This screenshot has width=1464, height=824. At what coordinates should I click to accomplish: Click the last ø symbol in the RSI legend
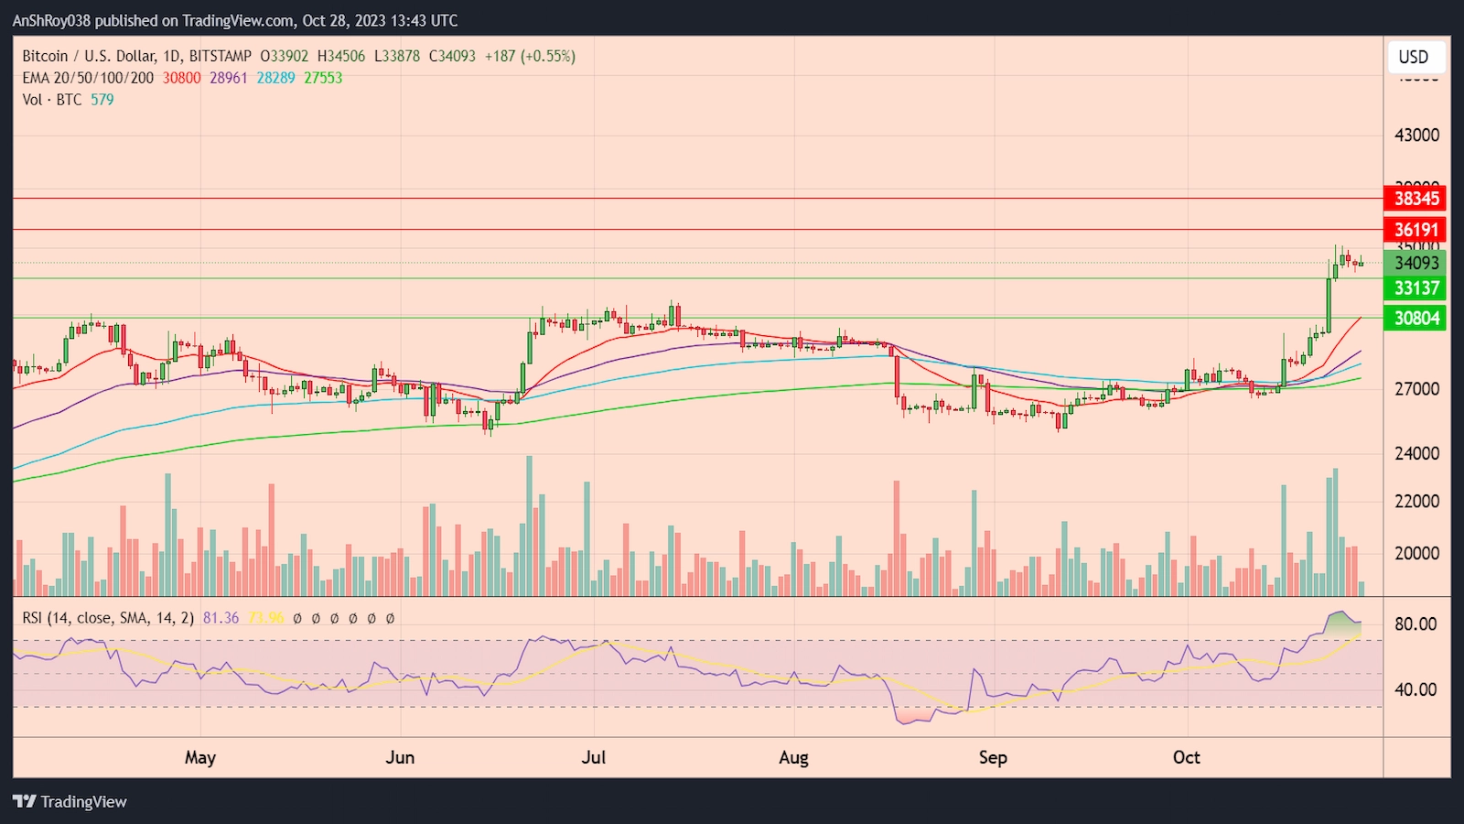click(x=389, y=618)
